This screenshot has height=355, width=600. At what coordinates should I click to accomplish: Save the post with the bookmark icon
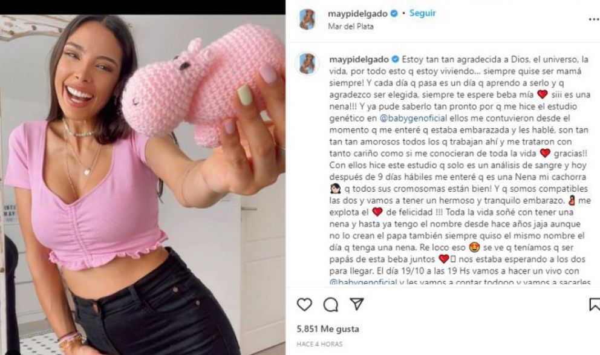(x=595, y=305)
